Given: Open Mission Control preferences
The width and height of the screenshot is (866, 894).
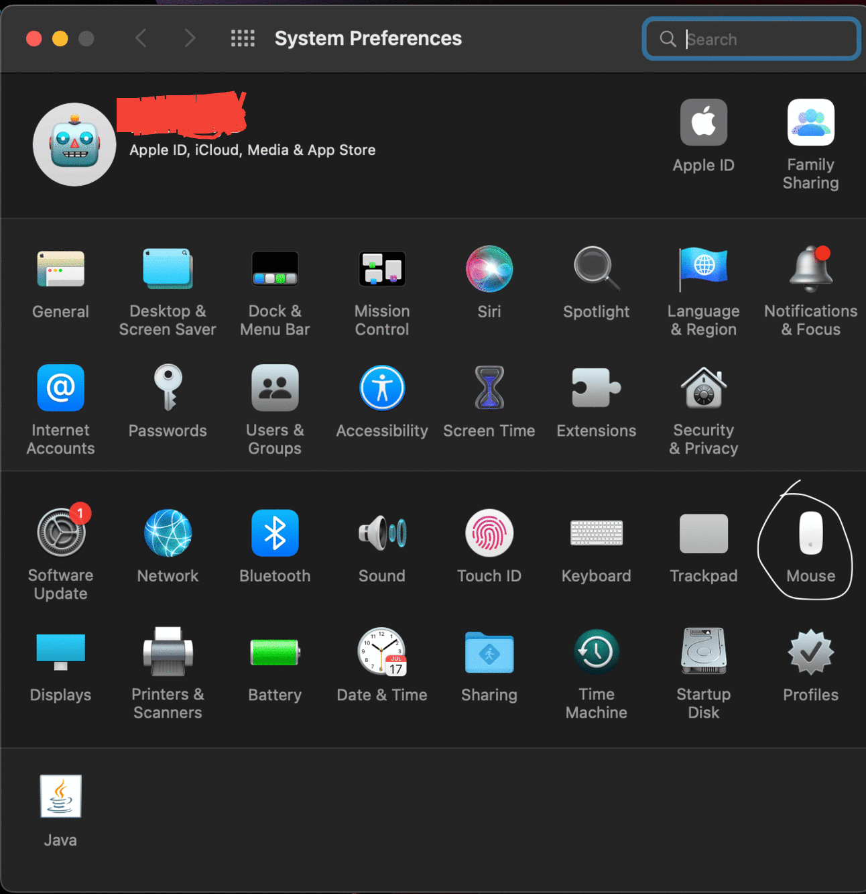Looking at the screenshot, I should click(x=382, y=269).
